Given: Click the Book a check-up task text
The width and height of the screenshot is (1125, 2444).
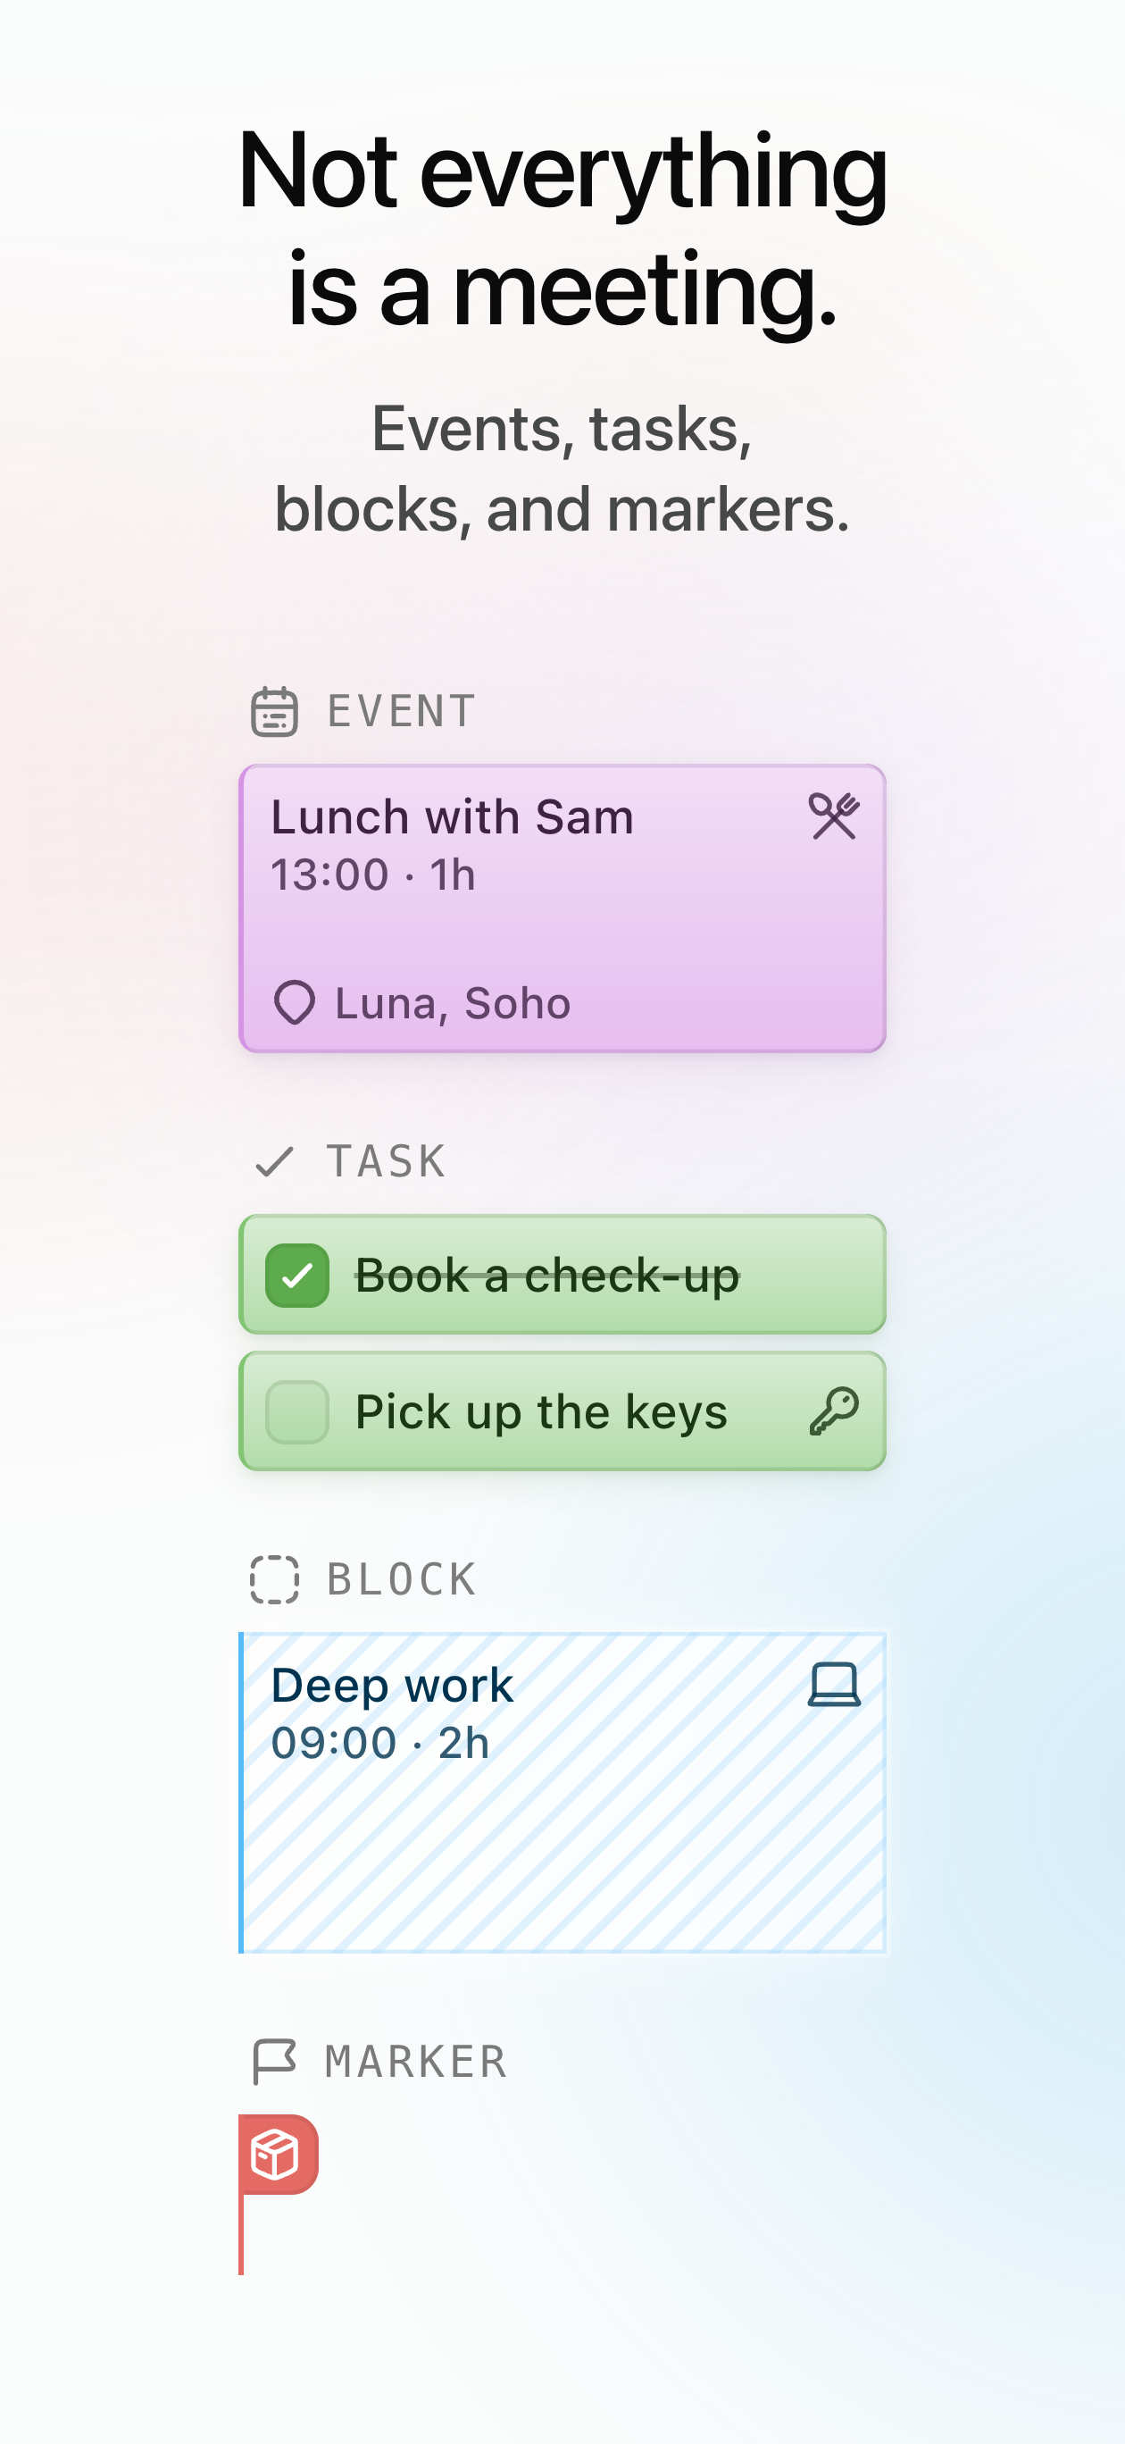Looking at the screenshot, I should [x=547, y=1275].
